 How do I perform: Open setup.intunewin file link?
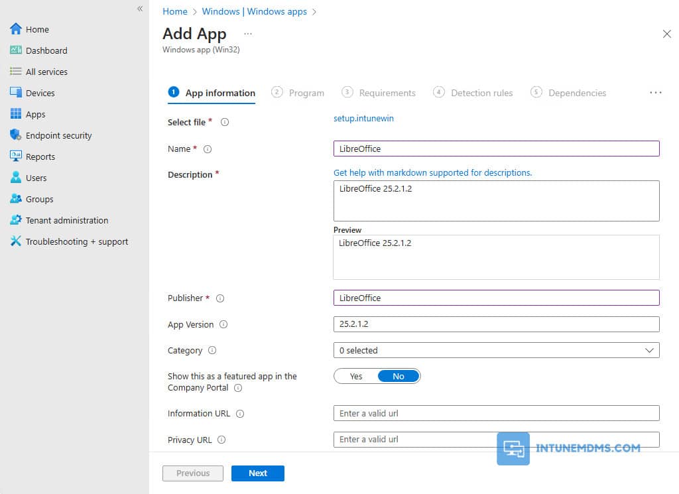tap(363, 118)
